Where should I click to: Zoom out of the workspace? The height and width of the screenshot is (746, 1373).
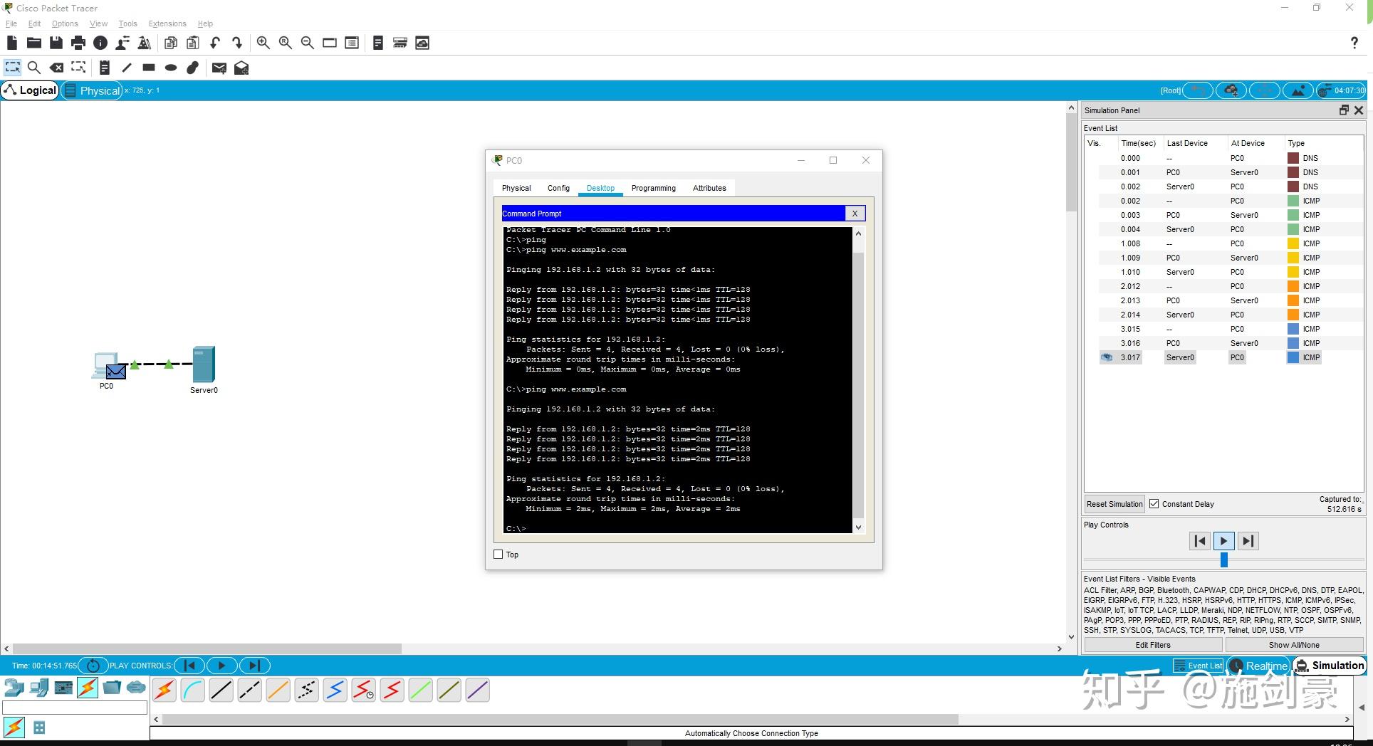pyautogui.click(x=308, y=43)
